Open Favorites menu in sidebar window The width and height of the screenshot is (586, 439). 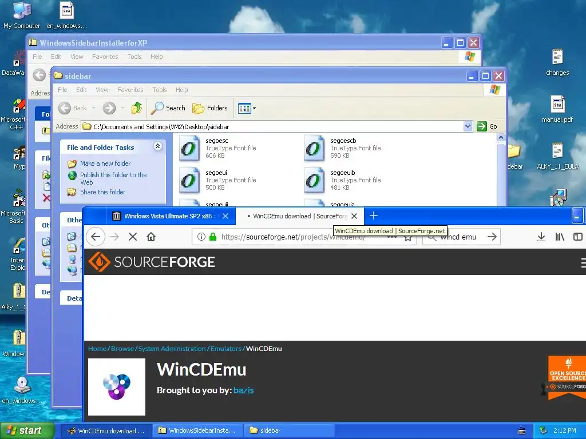click(130, 90)
